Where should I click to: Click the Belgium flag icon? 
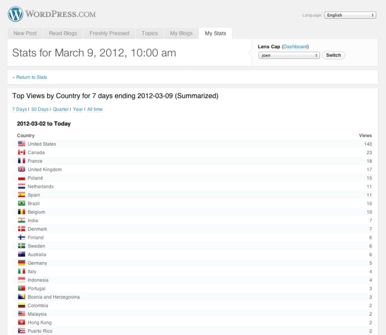[21, 212]
